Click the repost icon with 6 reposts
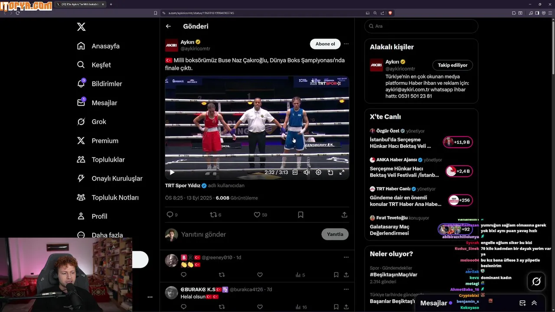Image resolution: width=555 pixels, height=312 pixels. tap(215, 215)
